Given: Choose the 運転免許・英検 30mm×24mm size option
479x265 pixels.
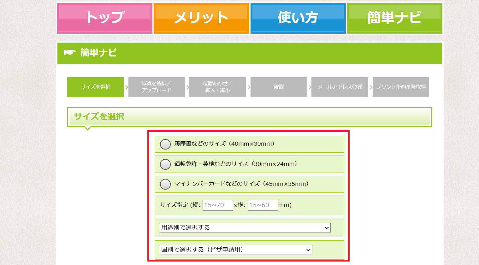Looking at the screenshot, I should click(x=165, y=164).
